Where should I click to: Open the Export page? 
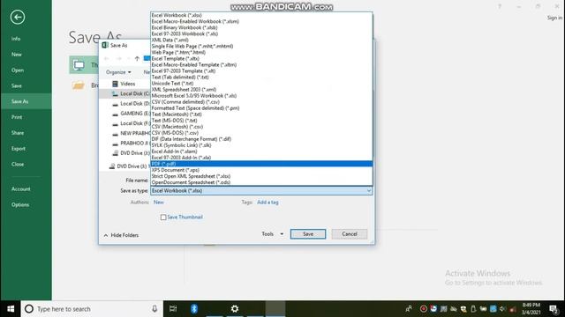[x=18, y=149]
